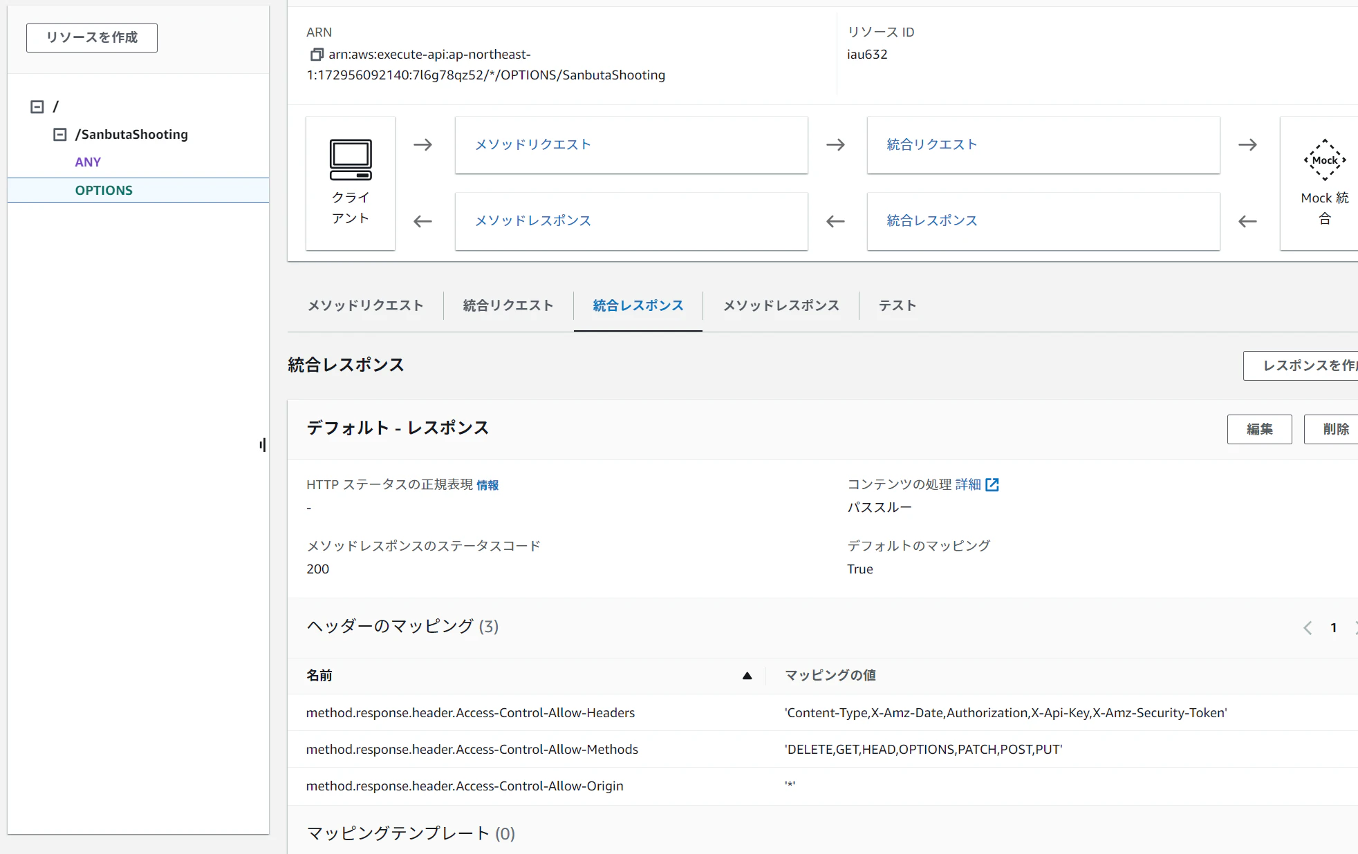This screenshot has height=854, width=1358.
Task: Click the Access-Control-Allow-Headers name cell
Action: [x=470, y=712]
